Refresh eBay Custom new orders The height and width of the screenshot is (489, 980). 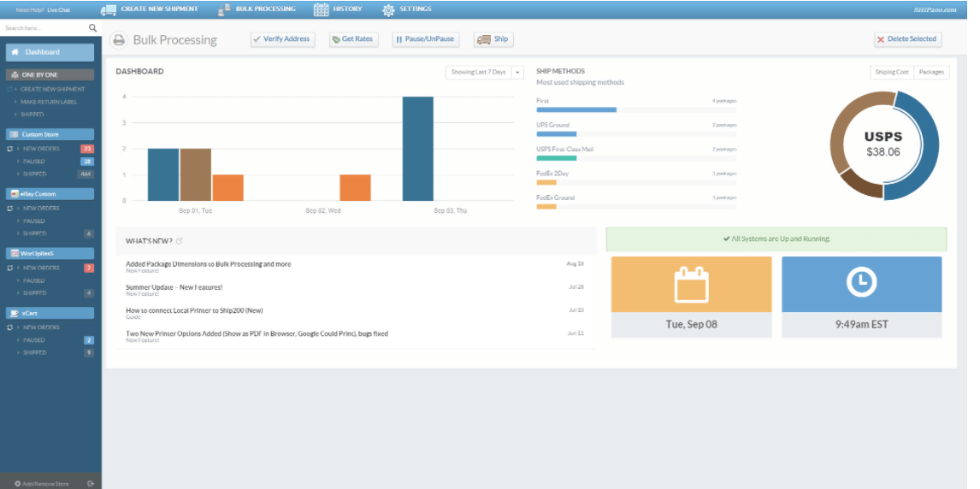(x=9, y=208)
